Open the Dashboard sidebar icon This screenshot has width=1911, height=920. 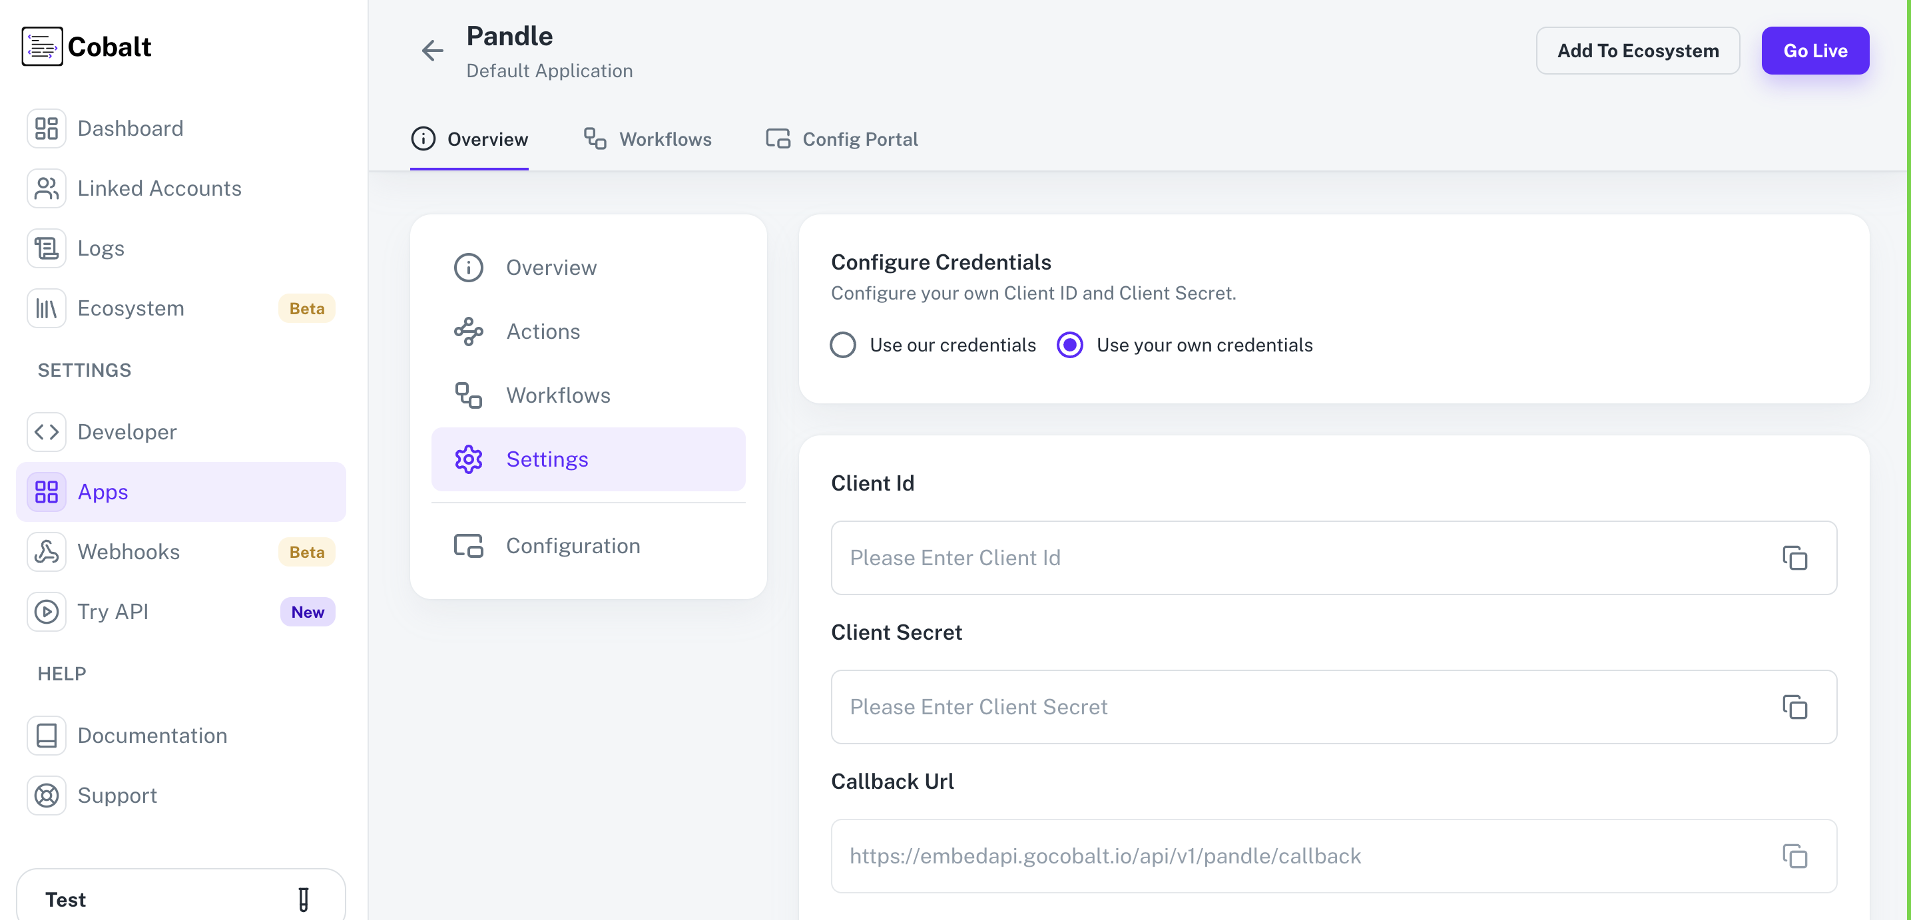[46, 128]
